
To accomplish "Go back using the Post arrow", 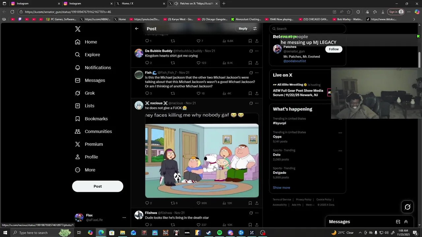I will pyautogui.click(x=137, y=29).
